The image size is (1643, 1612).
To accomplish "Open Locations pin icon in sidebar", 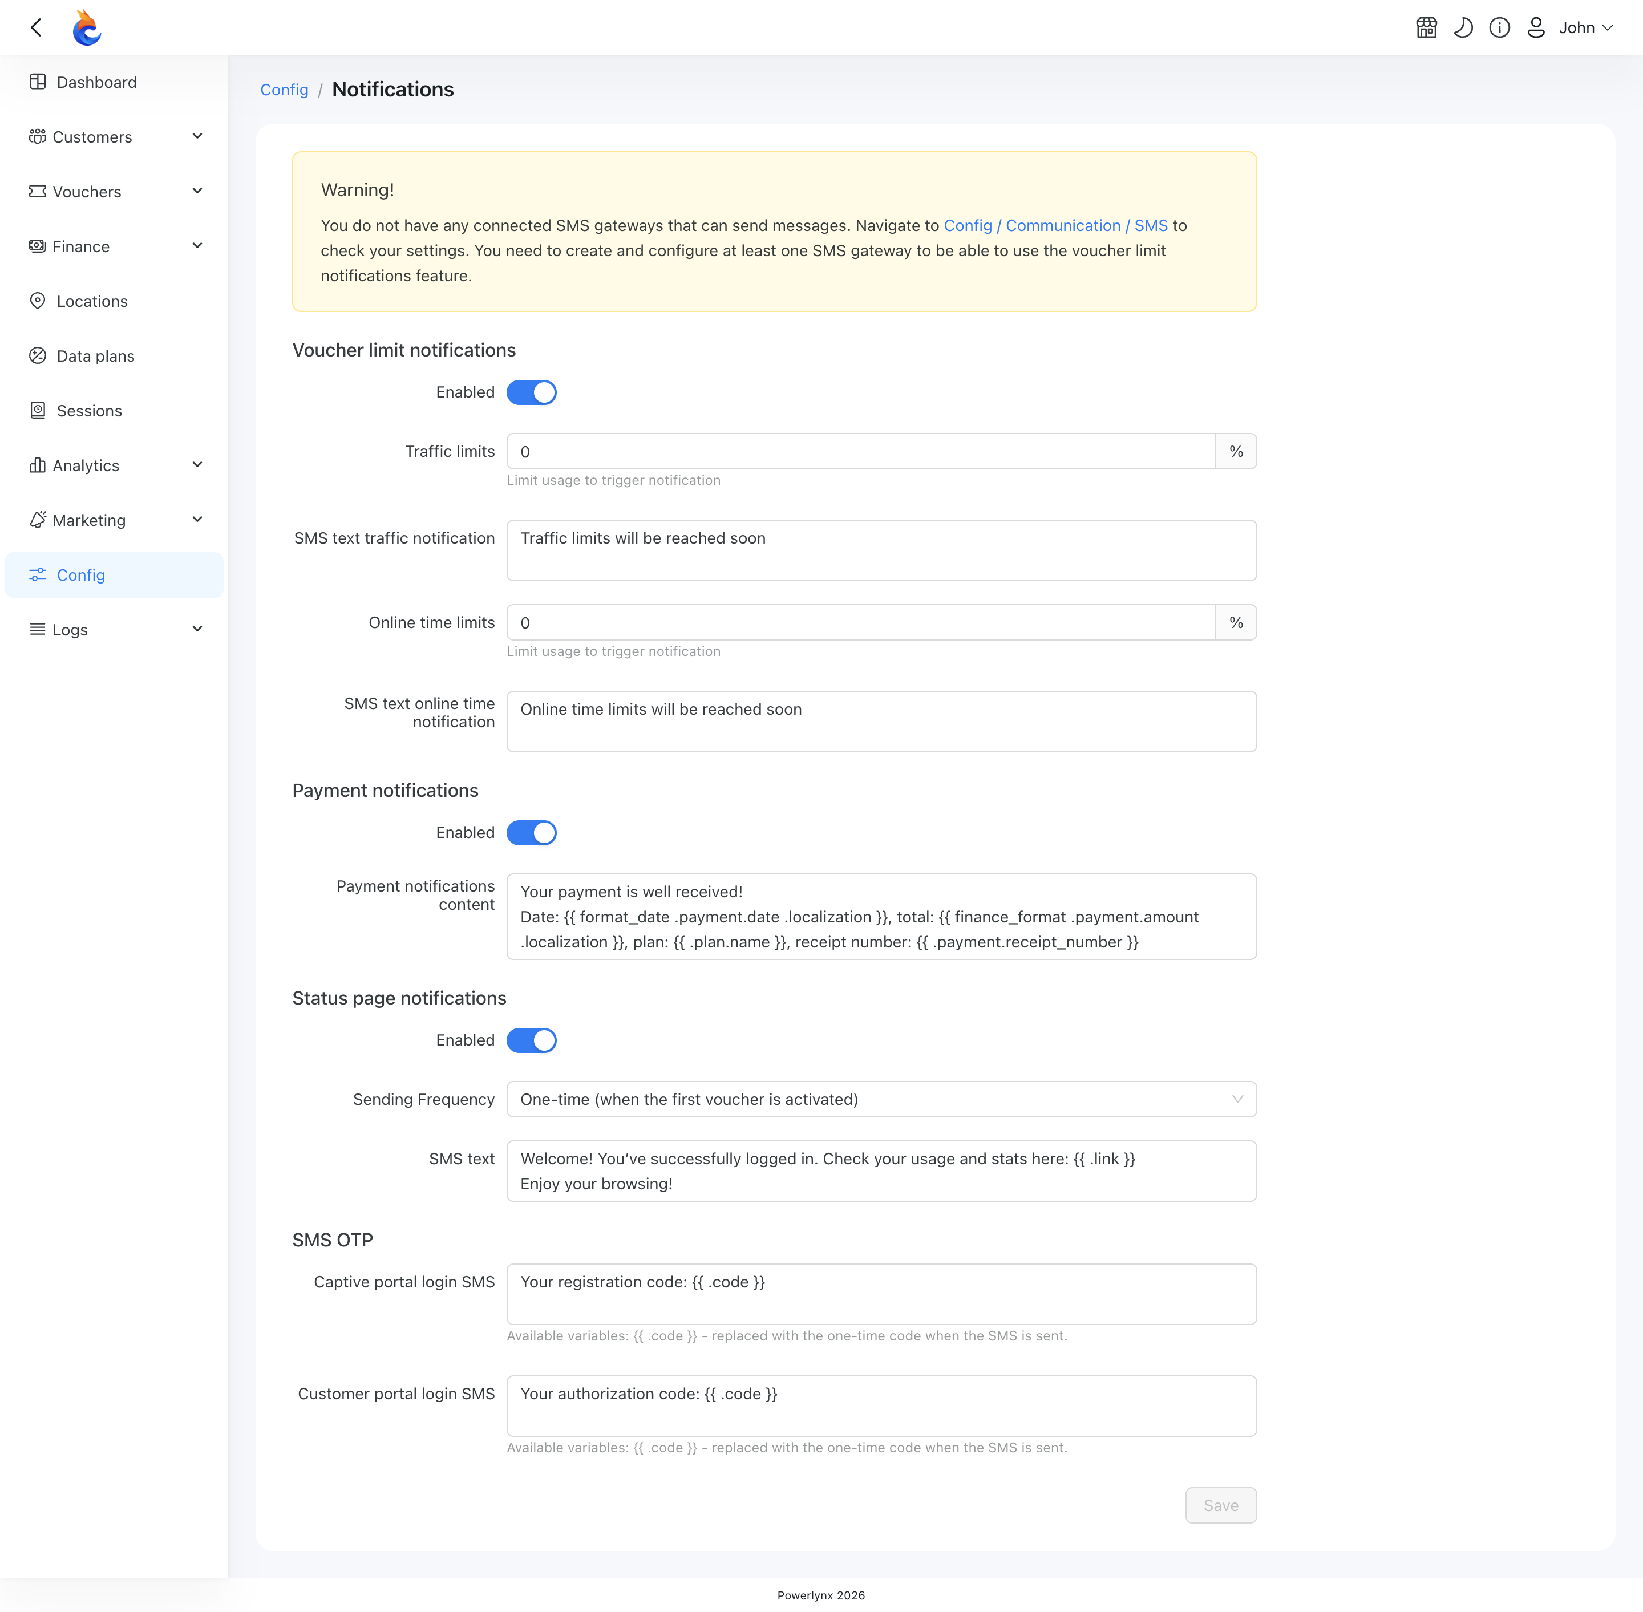I will click(x=37, y=301).
